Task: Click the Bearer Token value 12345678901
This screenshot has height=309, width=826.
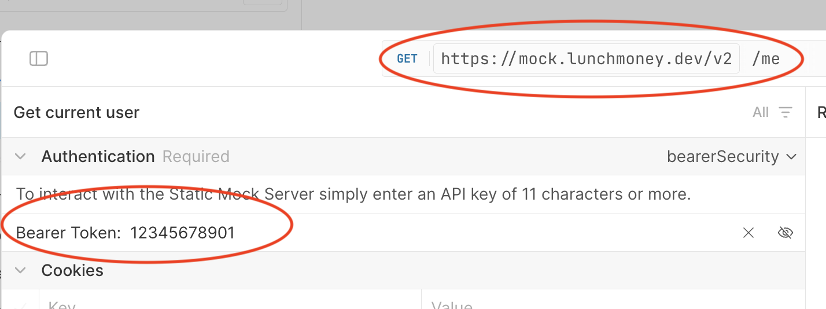Action: [183, 233]
